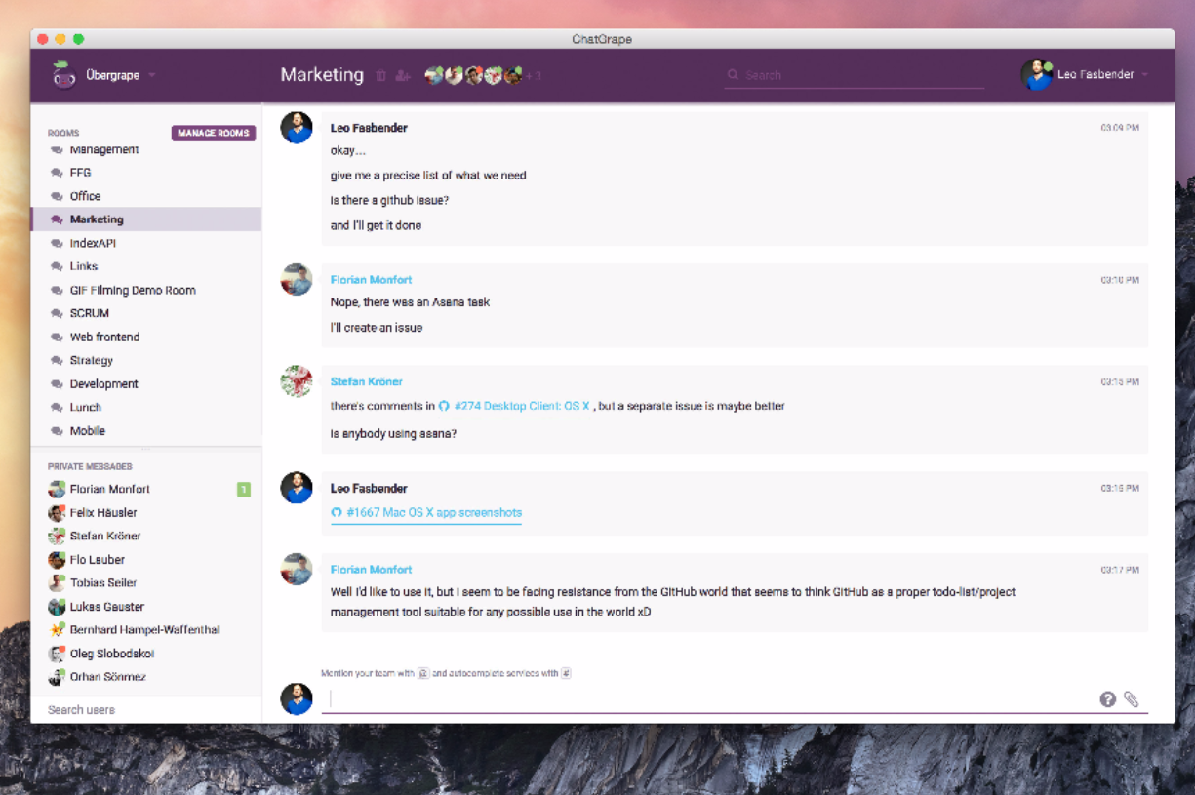Click the Search users field

146,709
